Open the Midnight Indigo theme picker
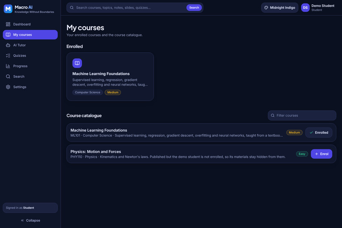Image resolution: width=342 pixels, height=228 pixels. pyautogui.click(x=280, y=8)
